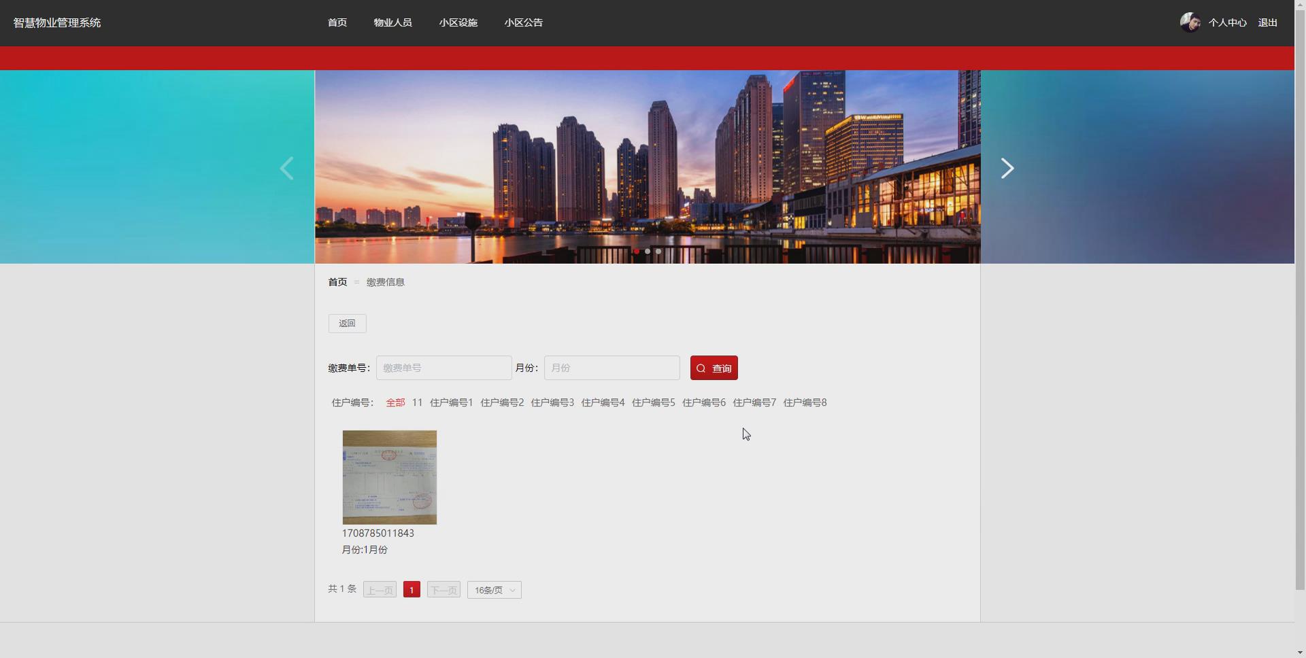Open the 物业人员 menu item
This screenshot has height=658, width=1306.
(x=392, y=22)
